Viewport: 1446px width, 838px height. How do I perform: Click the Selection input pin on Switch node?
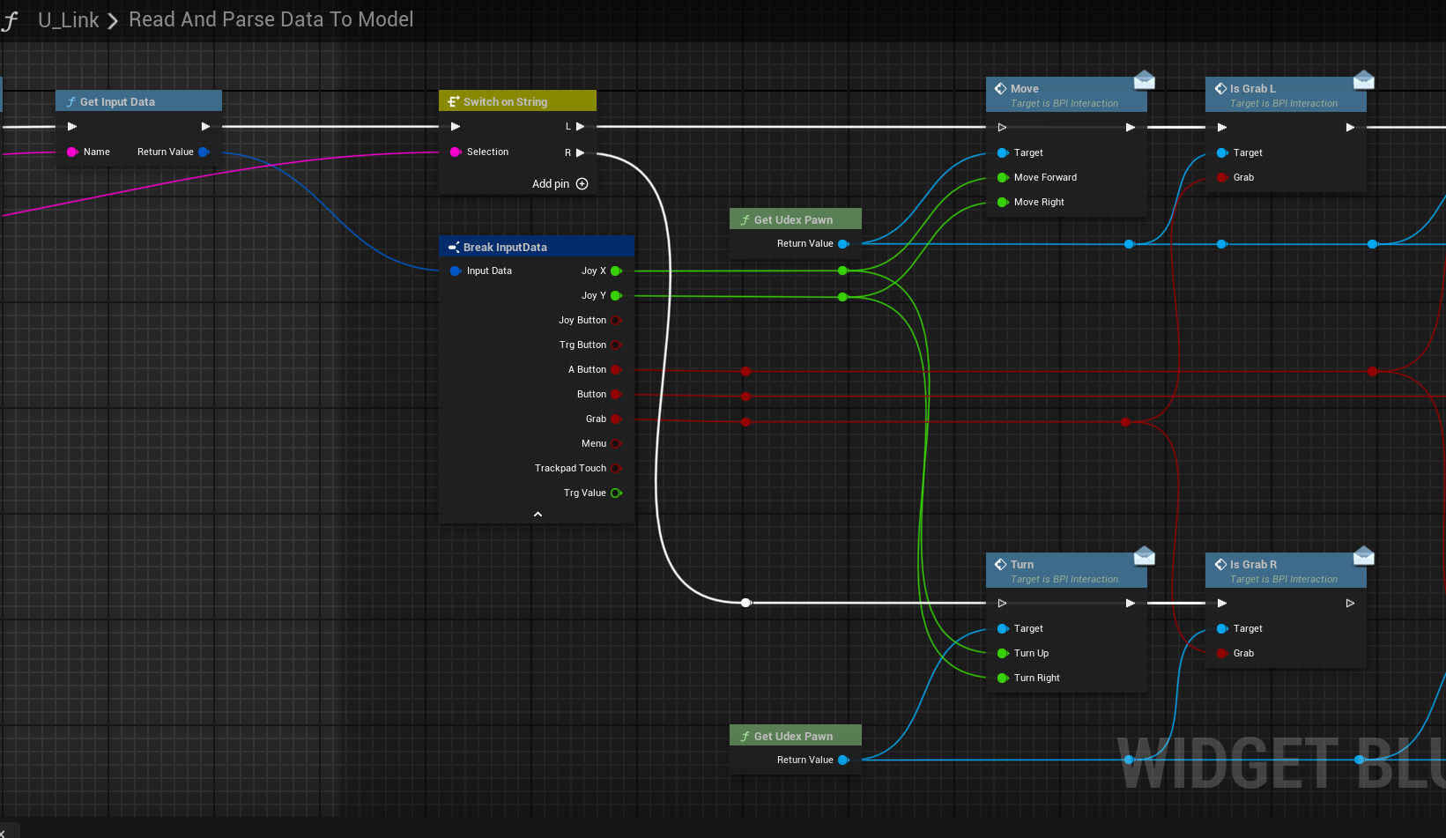(456, 152)
